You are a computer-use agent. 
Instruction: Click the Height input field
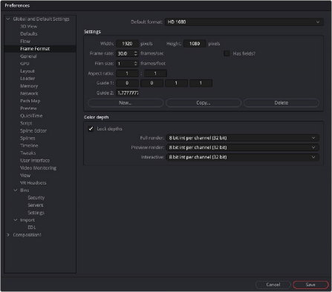(x=195, y=44)
